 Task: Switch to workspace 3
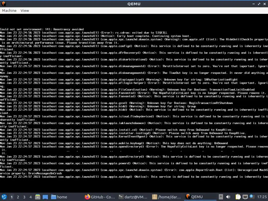tap(24, 197)
